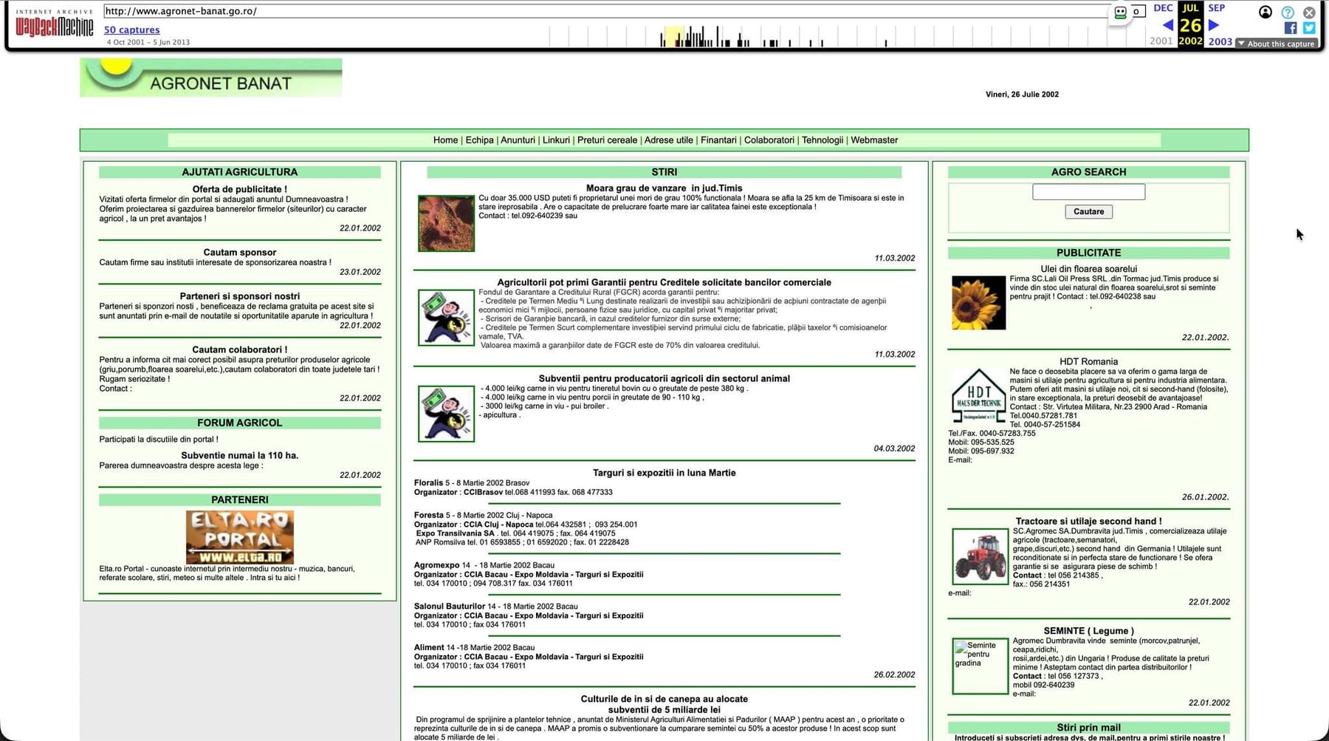Image resolution: width=1329 pixels, height=741 pixels.
Task: Click the Salonul Bauturilor fair entry name
Action: (450, 607)
